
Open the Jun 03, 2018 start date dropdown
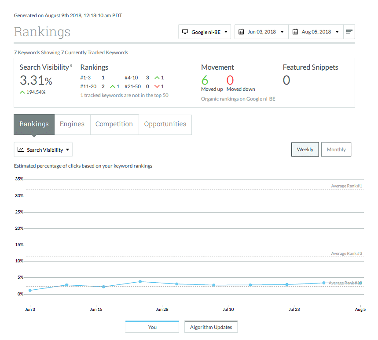(262, 32)
